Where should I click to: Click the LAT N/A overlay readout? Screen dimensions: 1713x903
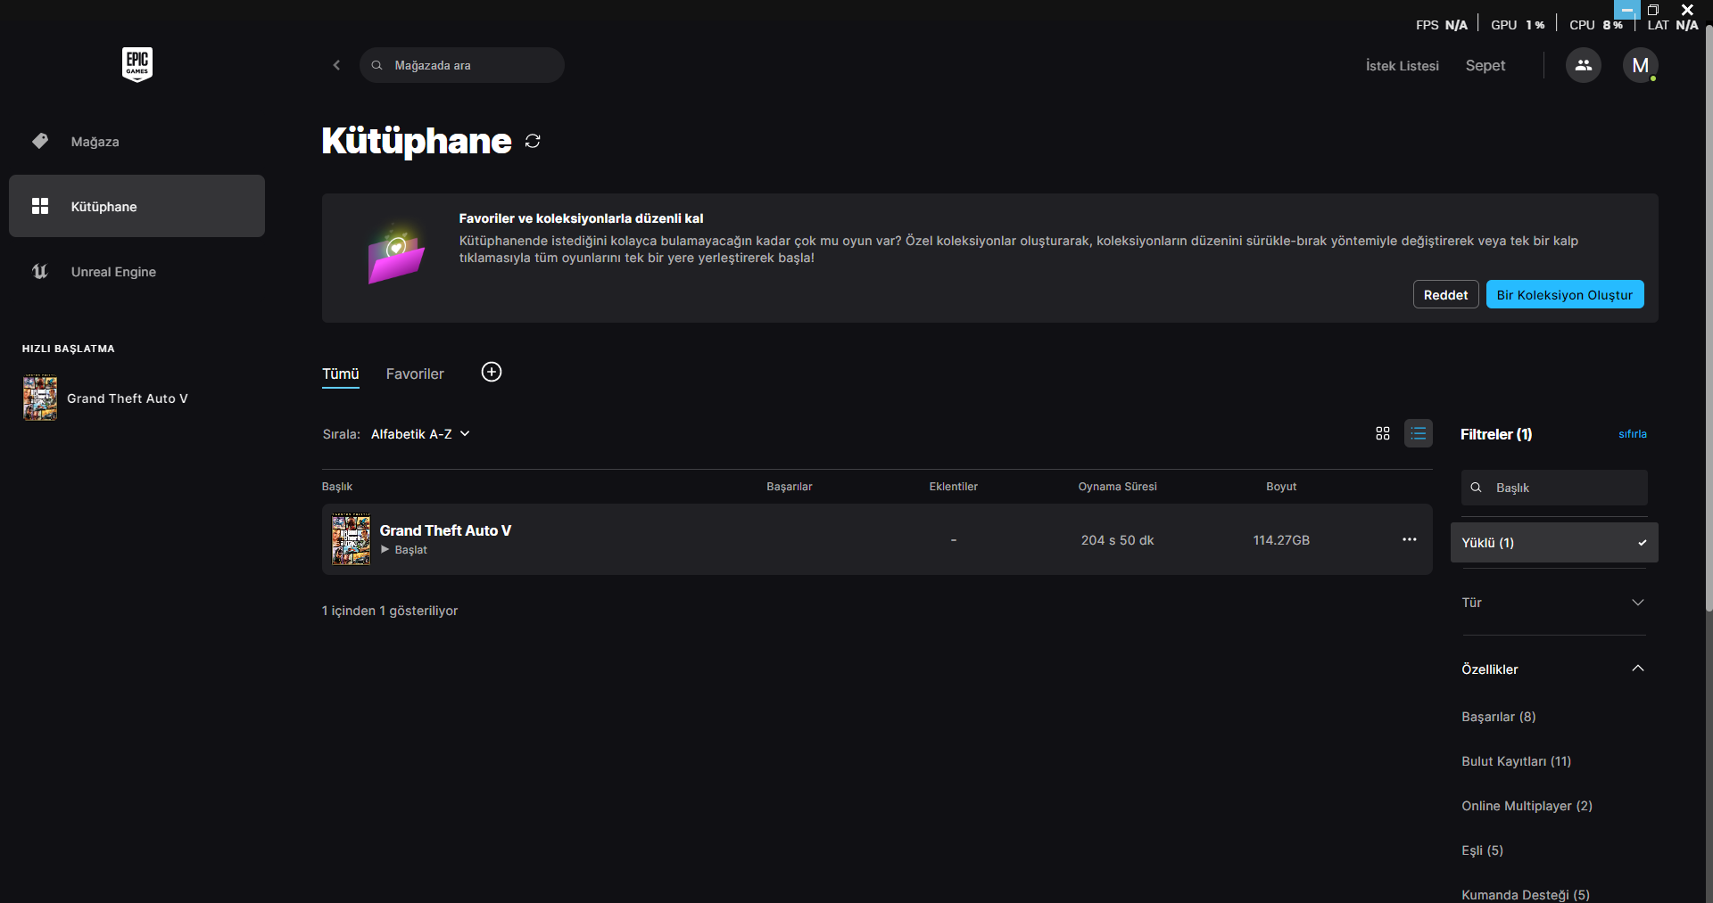click(x=1673, y=25)
